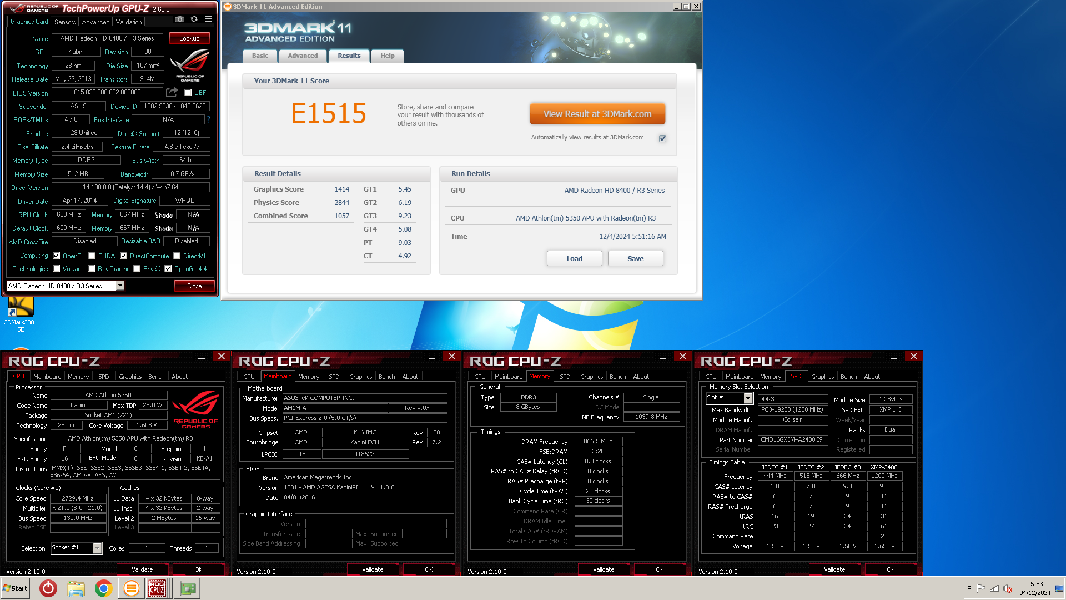The width and height of the screenshot is (1066, 600).
Task: Close the ROG CPU-Z SPD window
Action: point(914,356)
